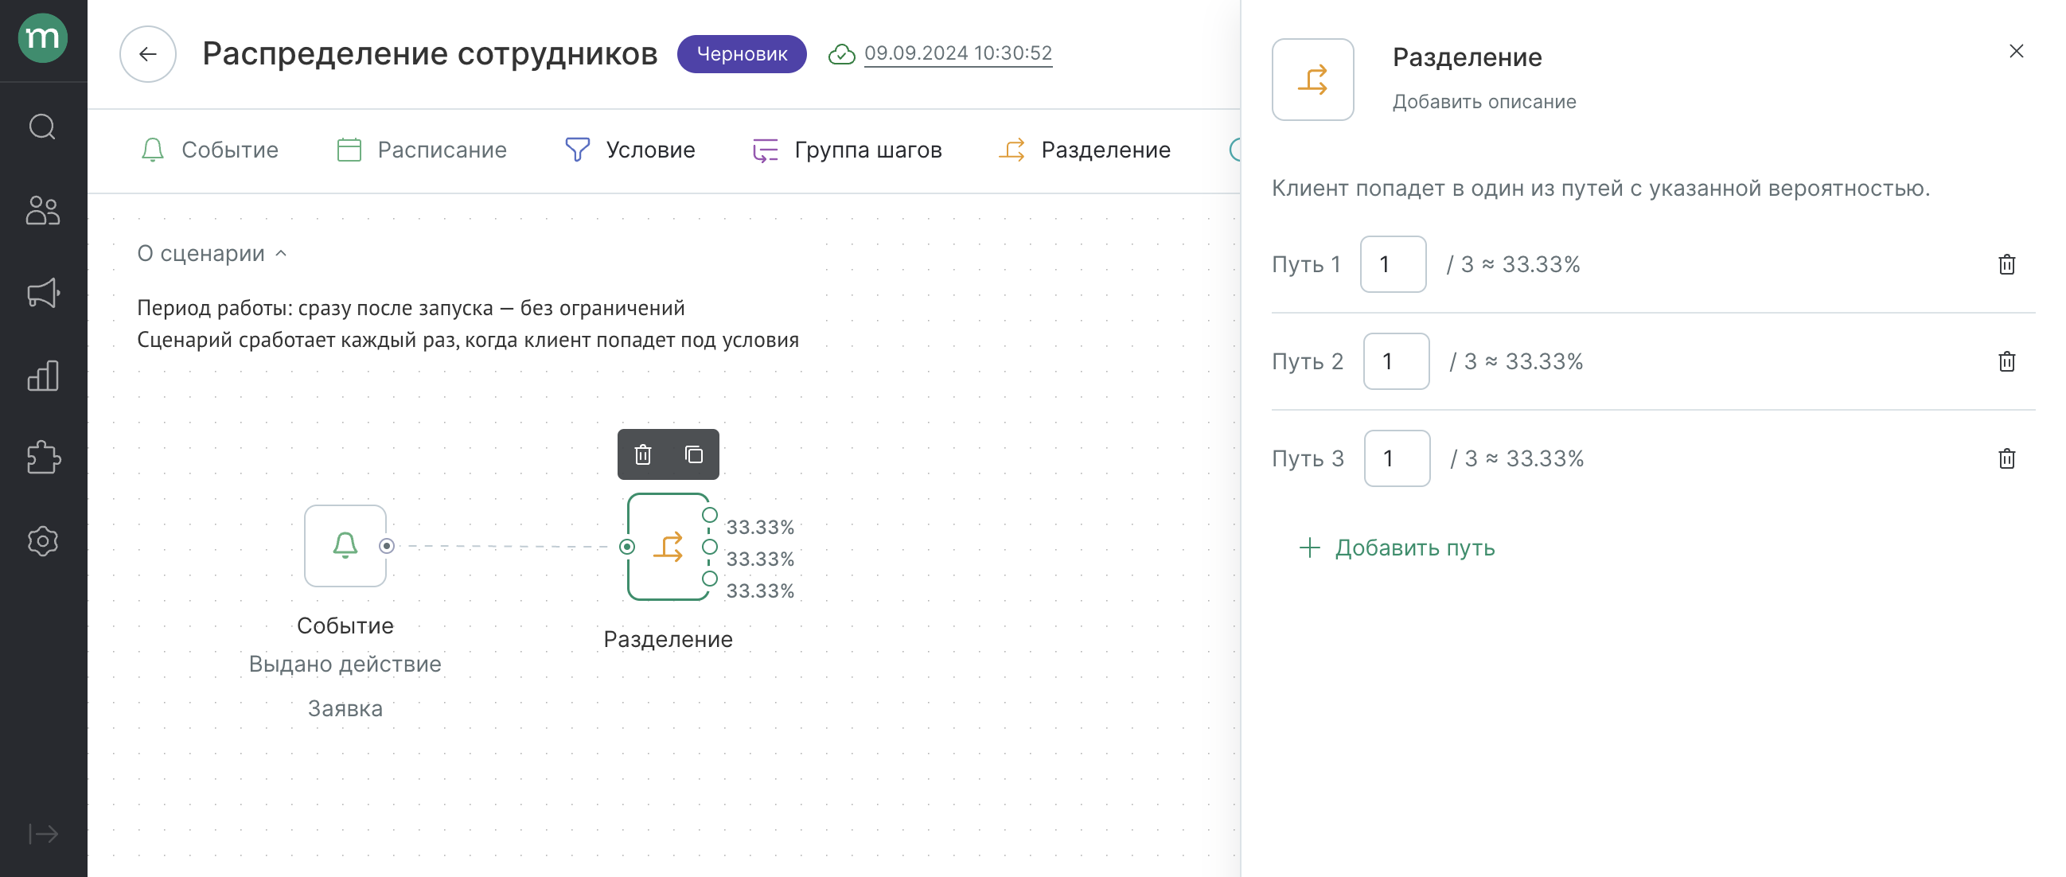Select the Разделение node on canvas

click(x=668, y=547)
